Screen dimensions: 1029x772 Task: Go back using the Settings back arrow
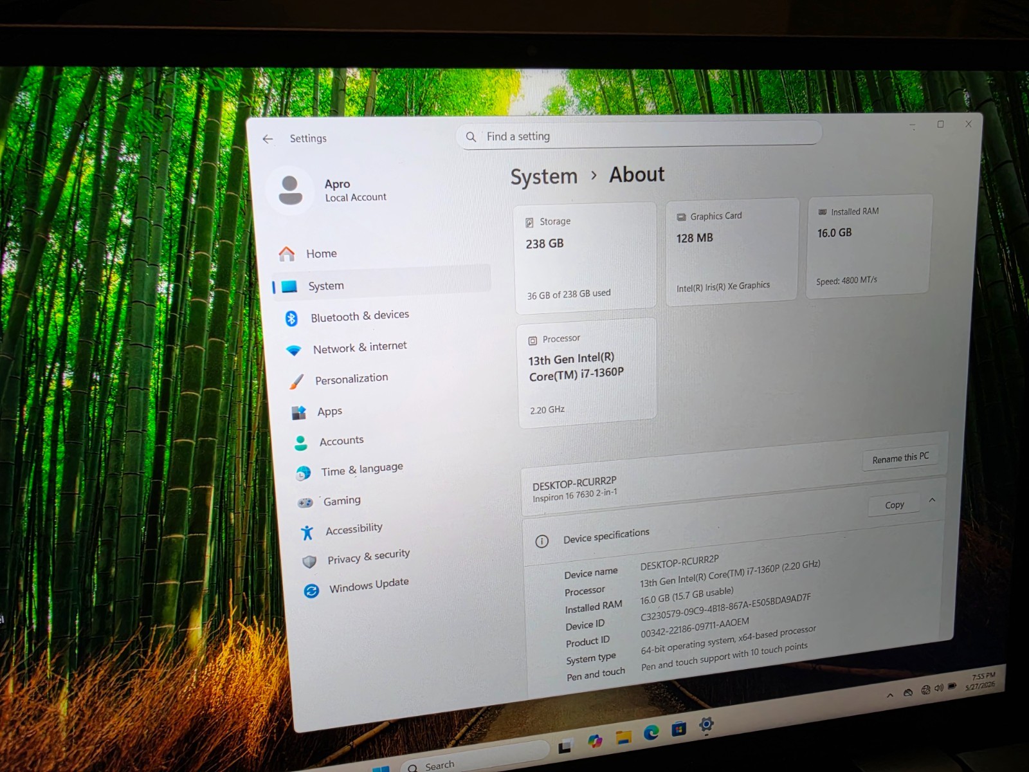click(x=268, y=139)
